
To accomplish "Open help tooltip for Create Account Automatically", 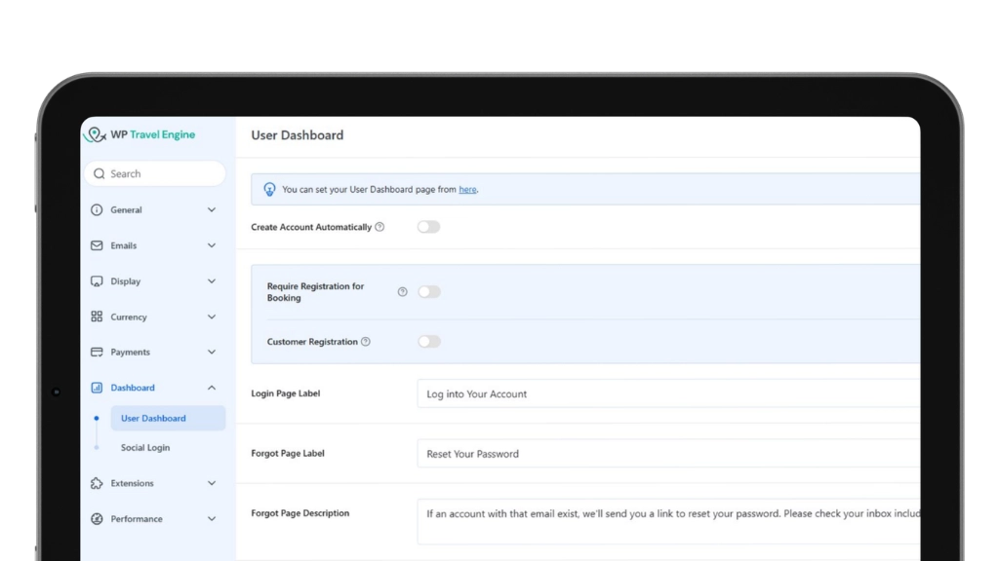I will [x=380, y=227].
